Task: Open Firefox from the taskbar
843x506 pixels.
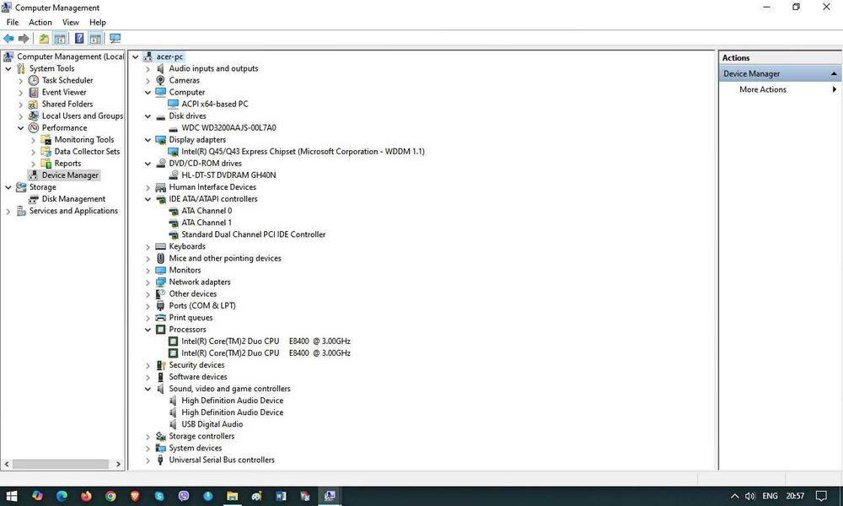Action: (x=86, y=496)
